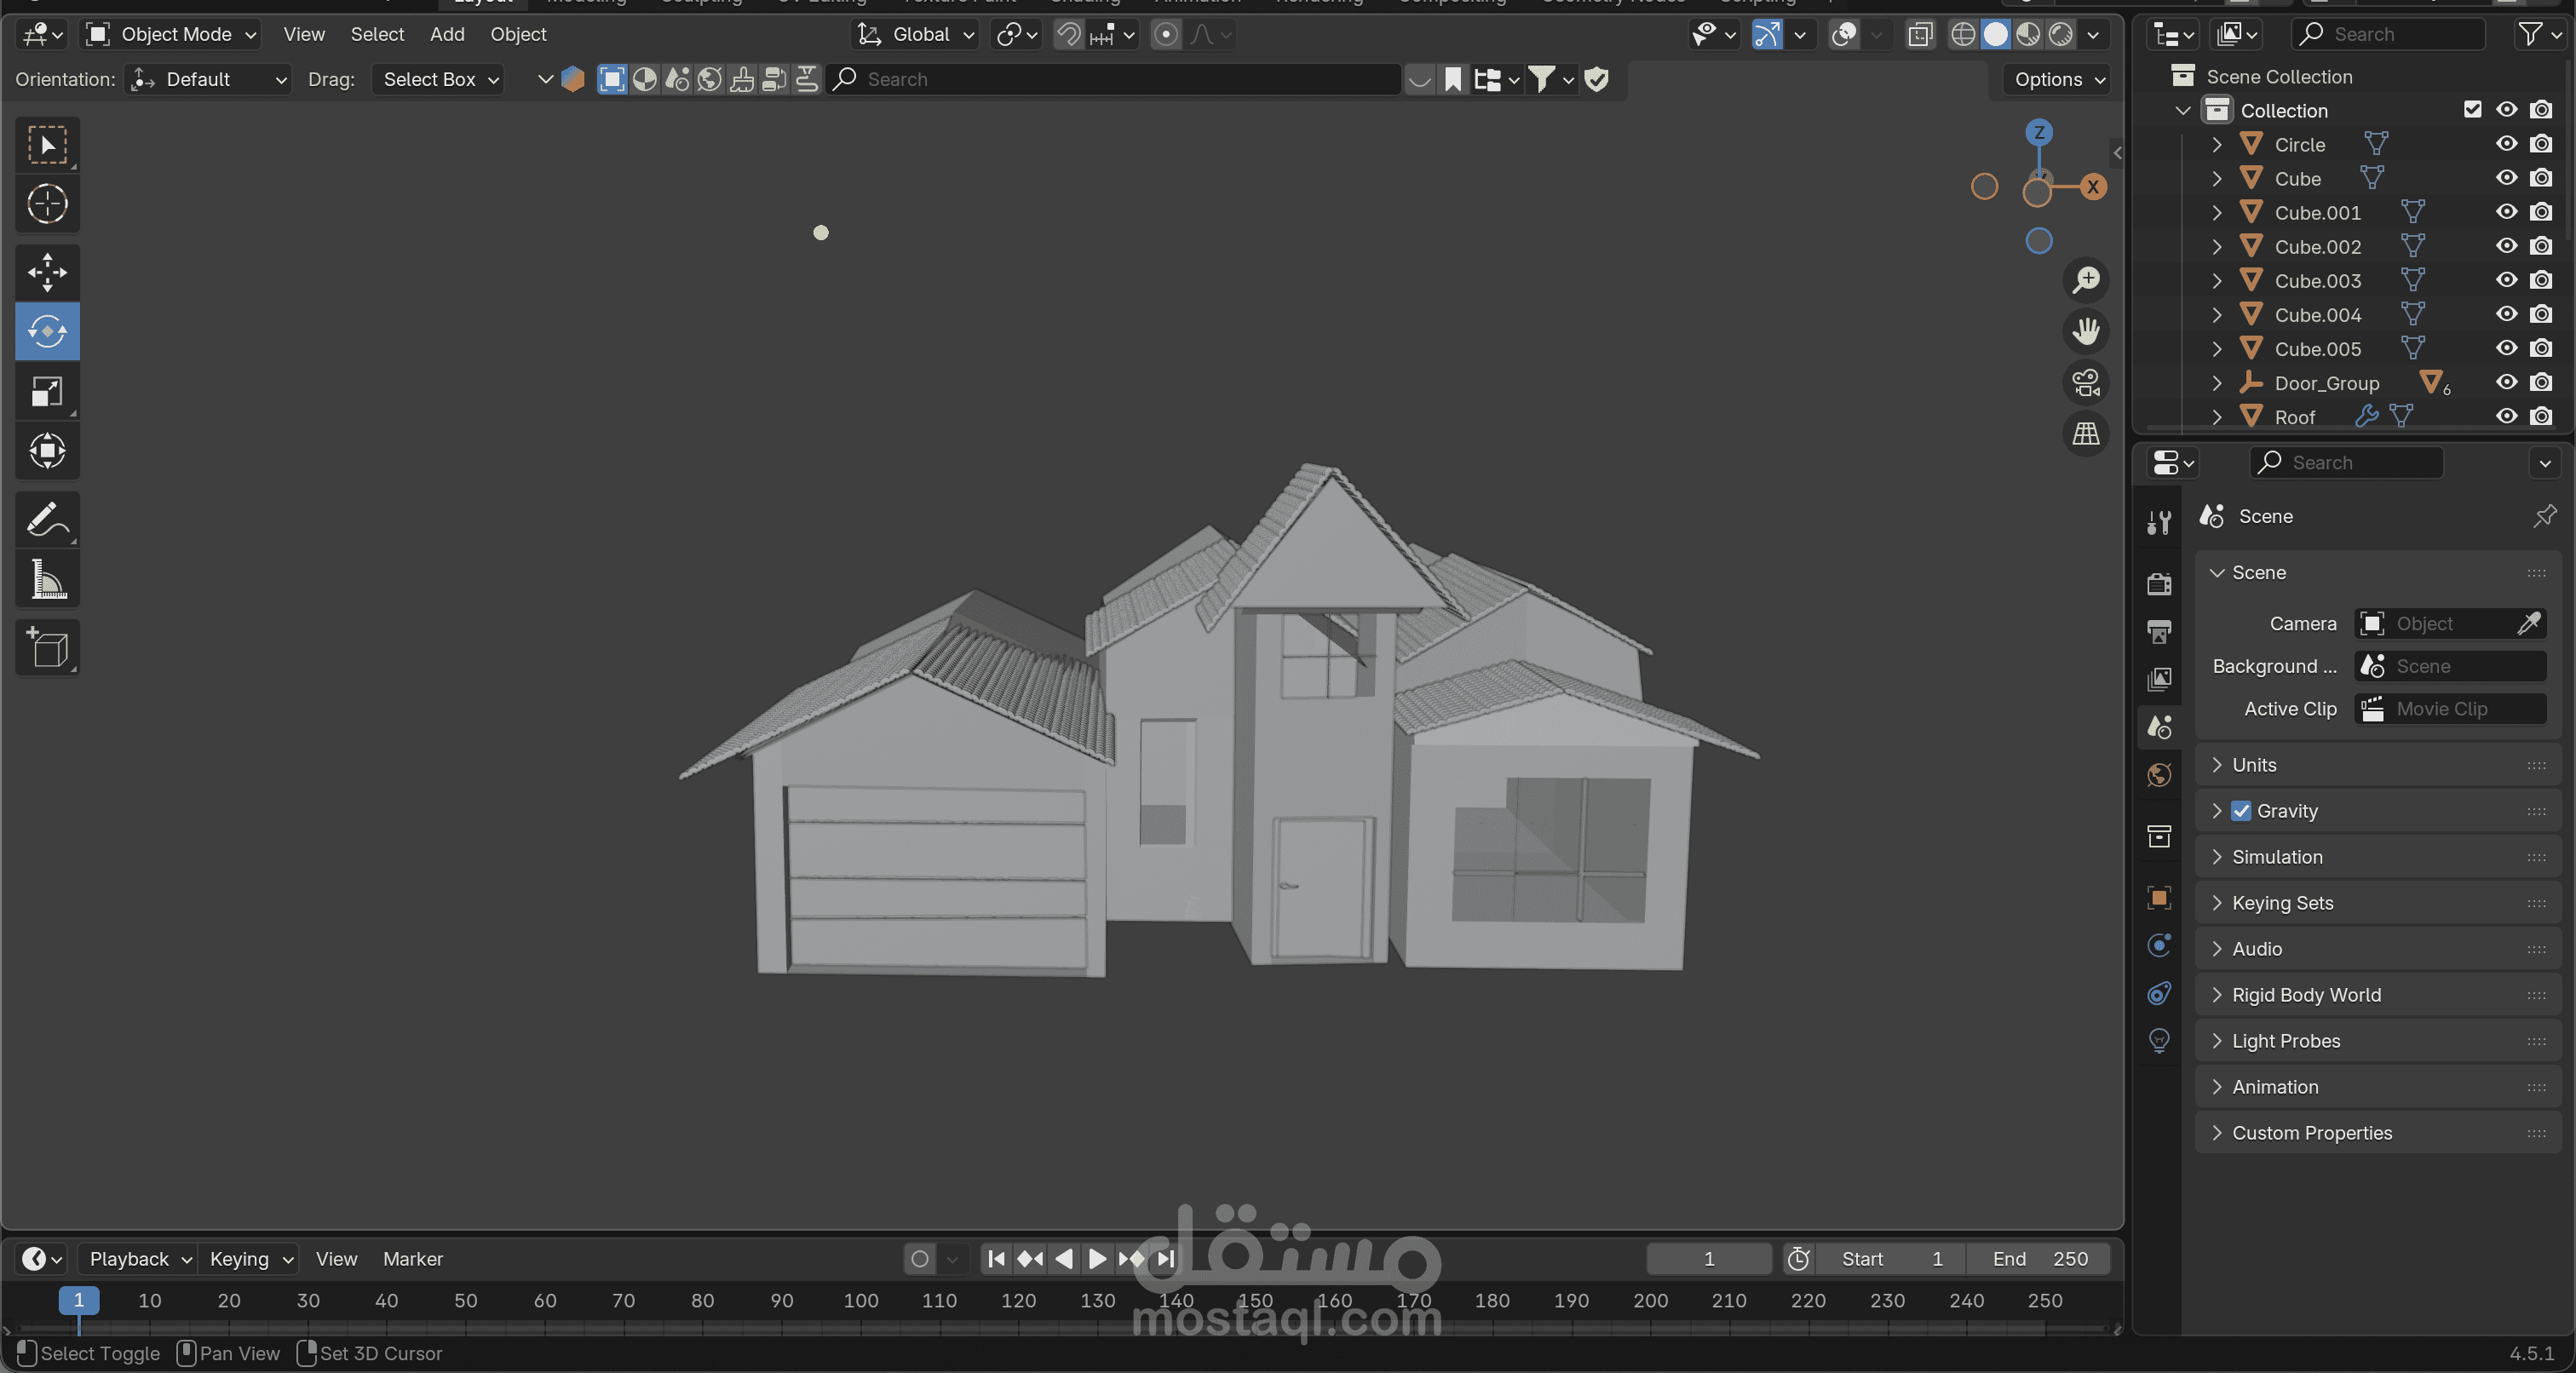Select the Scale tool
The width and height of the screenshot is (2576, 1373).
(x=47, y=391)
